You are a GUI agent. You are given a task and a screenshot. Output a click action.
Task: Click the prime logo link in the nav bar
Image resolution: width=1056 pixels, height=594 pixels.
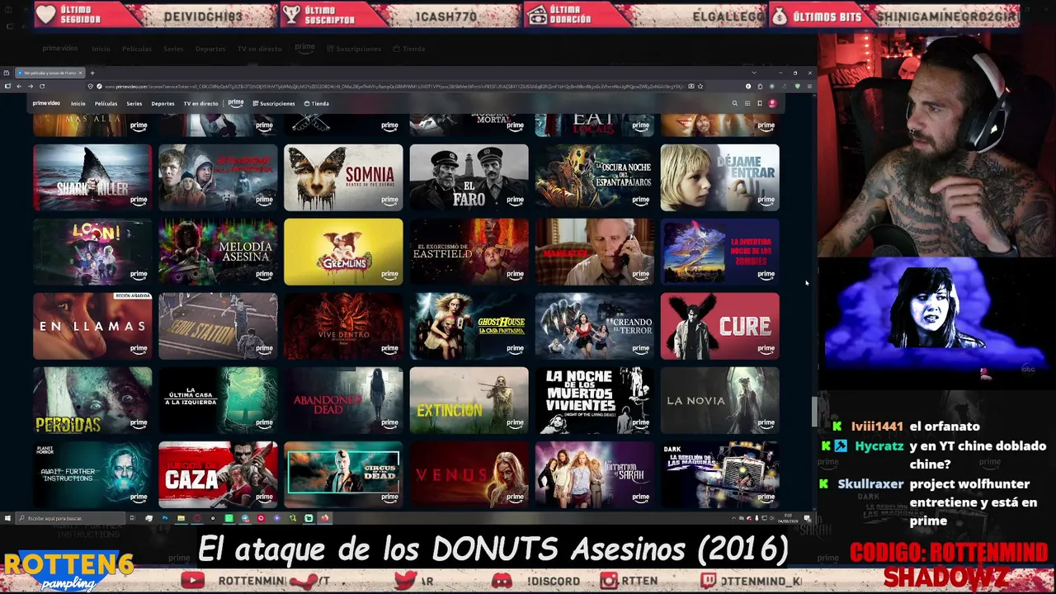[235, 103]
